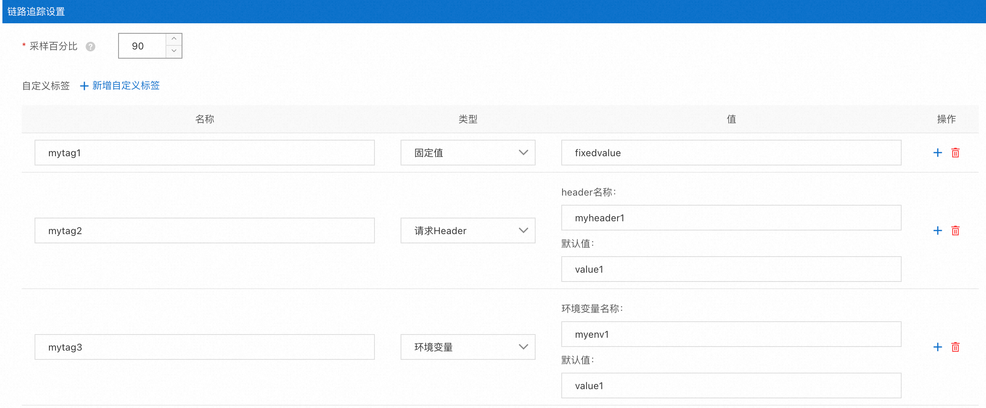Decrease sampling percentage with down stepper arrow
986x408 pixels.
click(173, 51)
